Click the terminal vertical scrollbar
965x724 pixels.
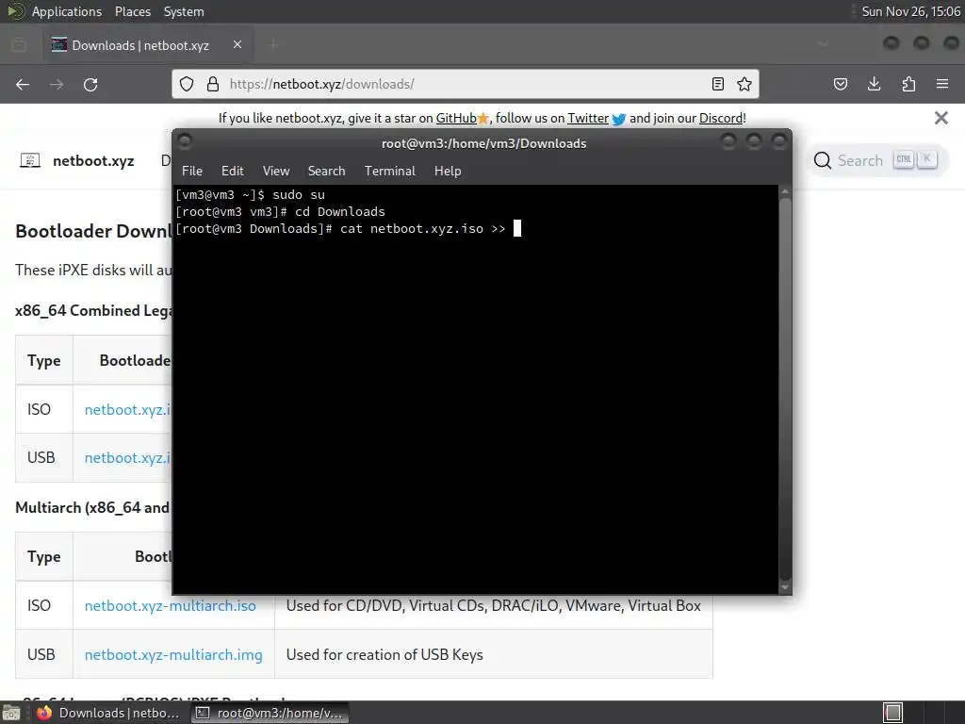tap(785, 387)
